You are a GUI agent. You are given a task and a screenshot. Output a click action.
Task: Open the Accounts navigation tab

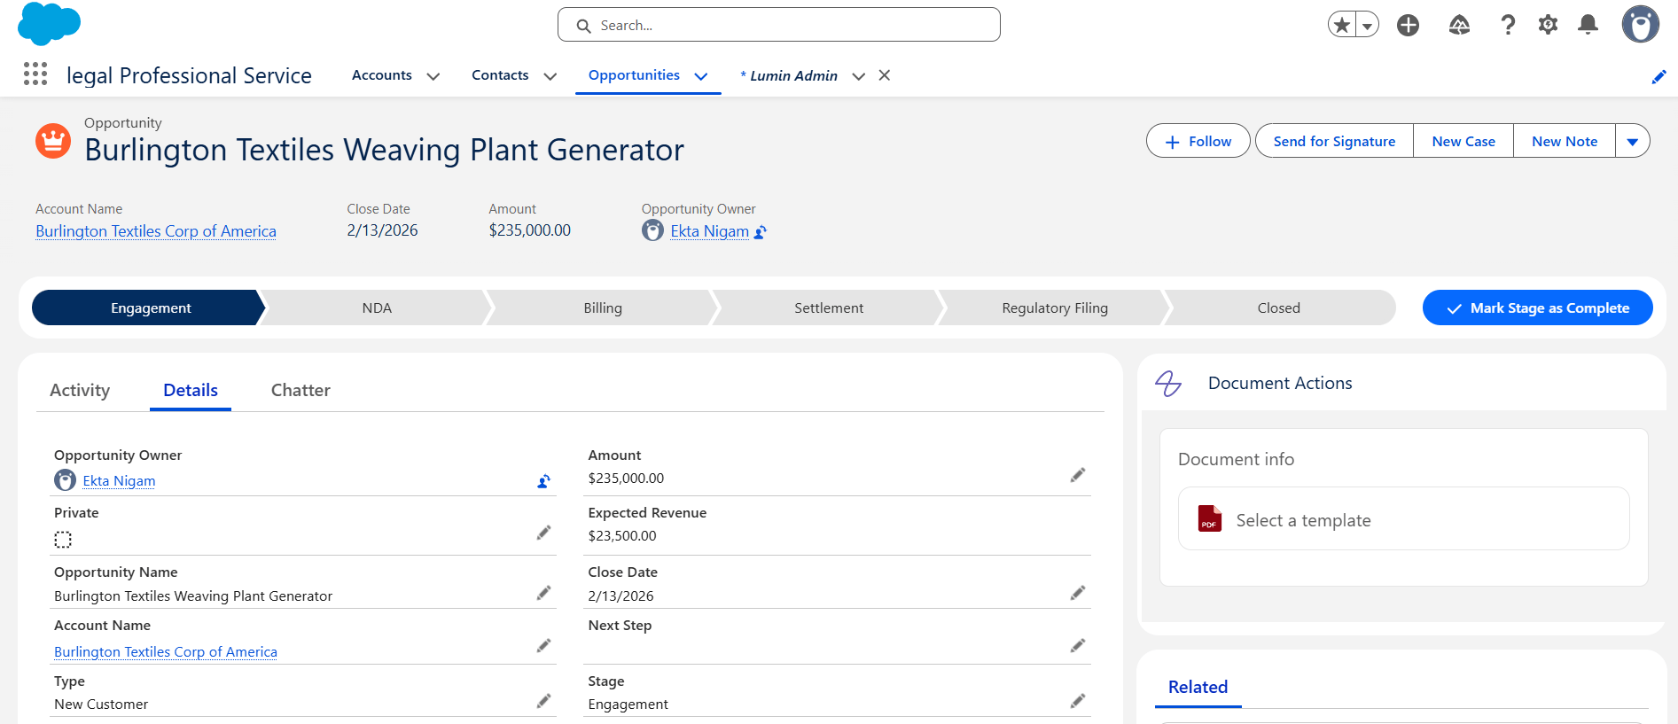(382, 75)
